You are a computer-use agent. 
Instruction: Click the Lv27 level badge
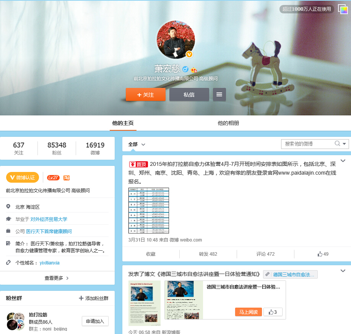tap(53, 177)
